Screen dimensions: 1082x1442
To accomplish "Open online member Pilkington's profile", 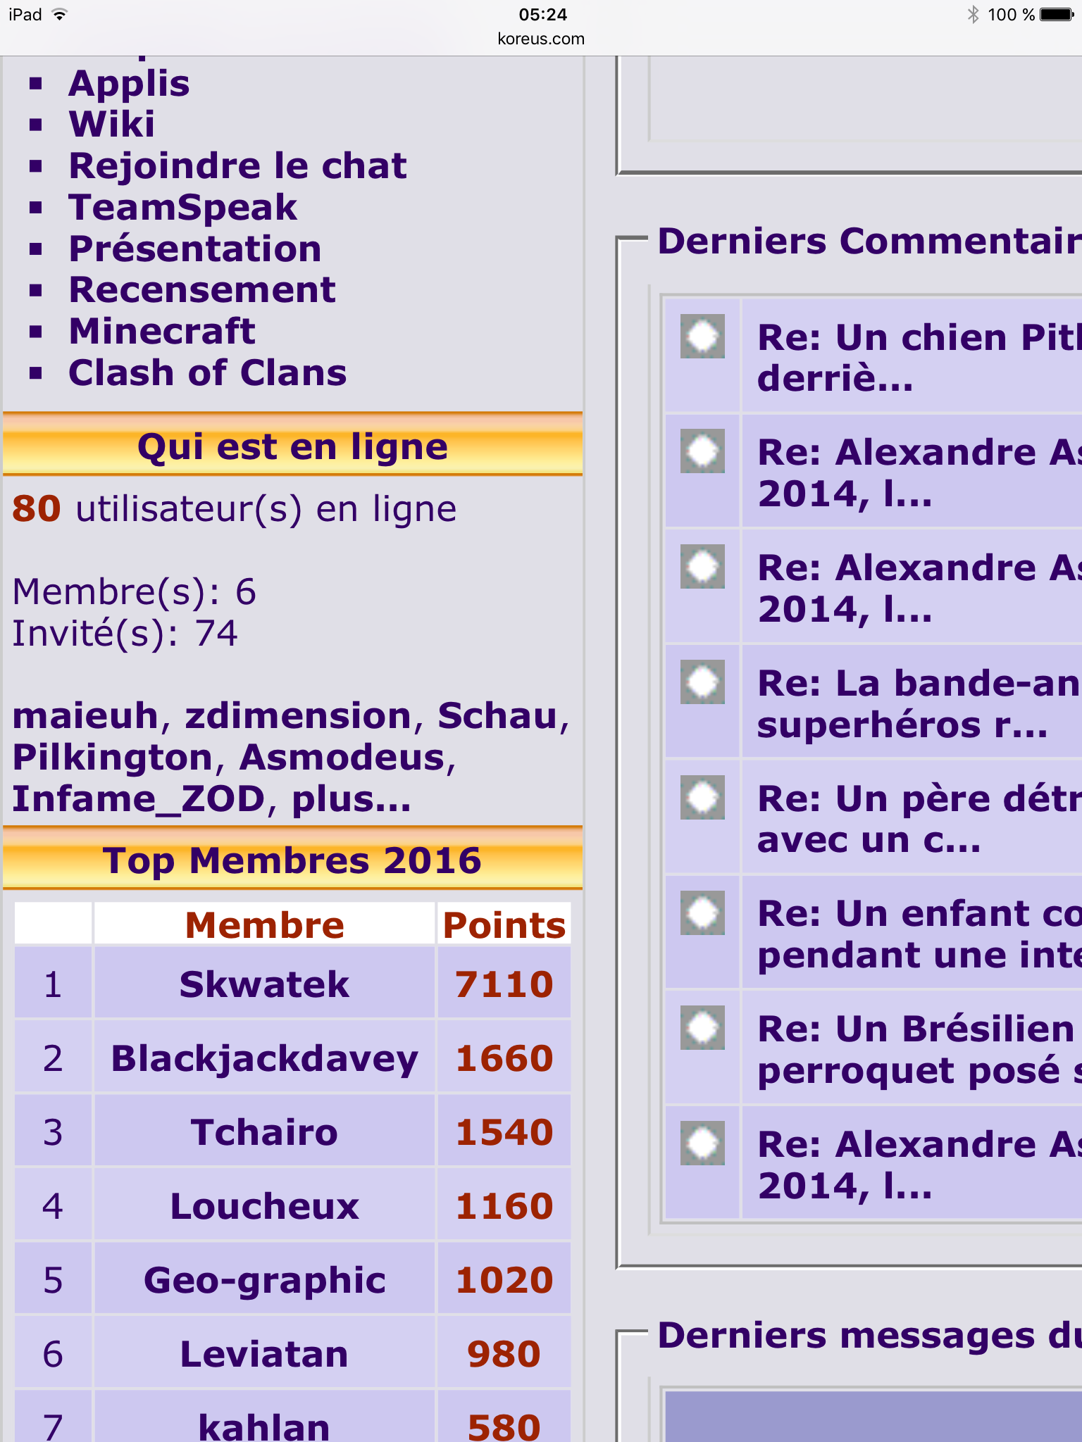I will coord(113,758).
